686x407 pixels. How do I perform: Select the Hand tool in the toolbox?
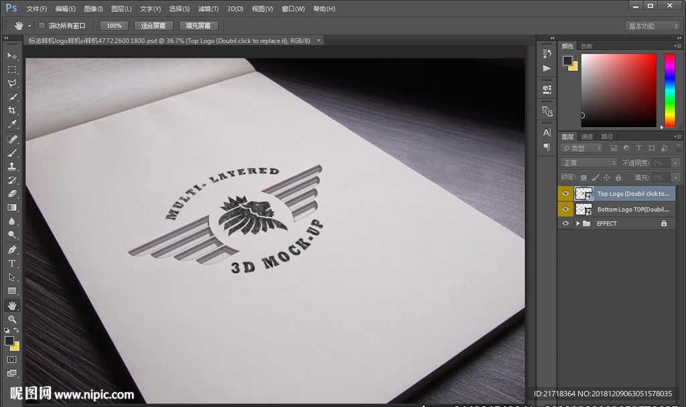pyautogui.click(x=12, y=305)
